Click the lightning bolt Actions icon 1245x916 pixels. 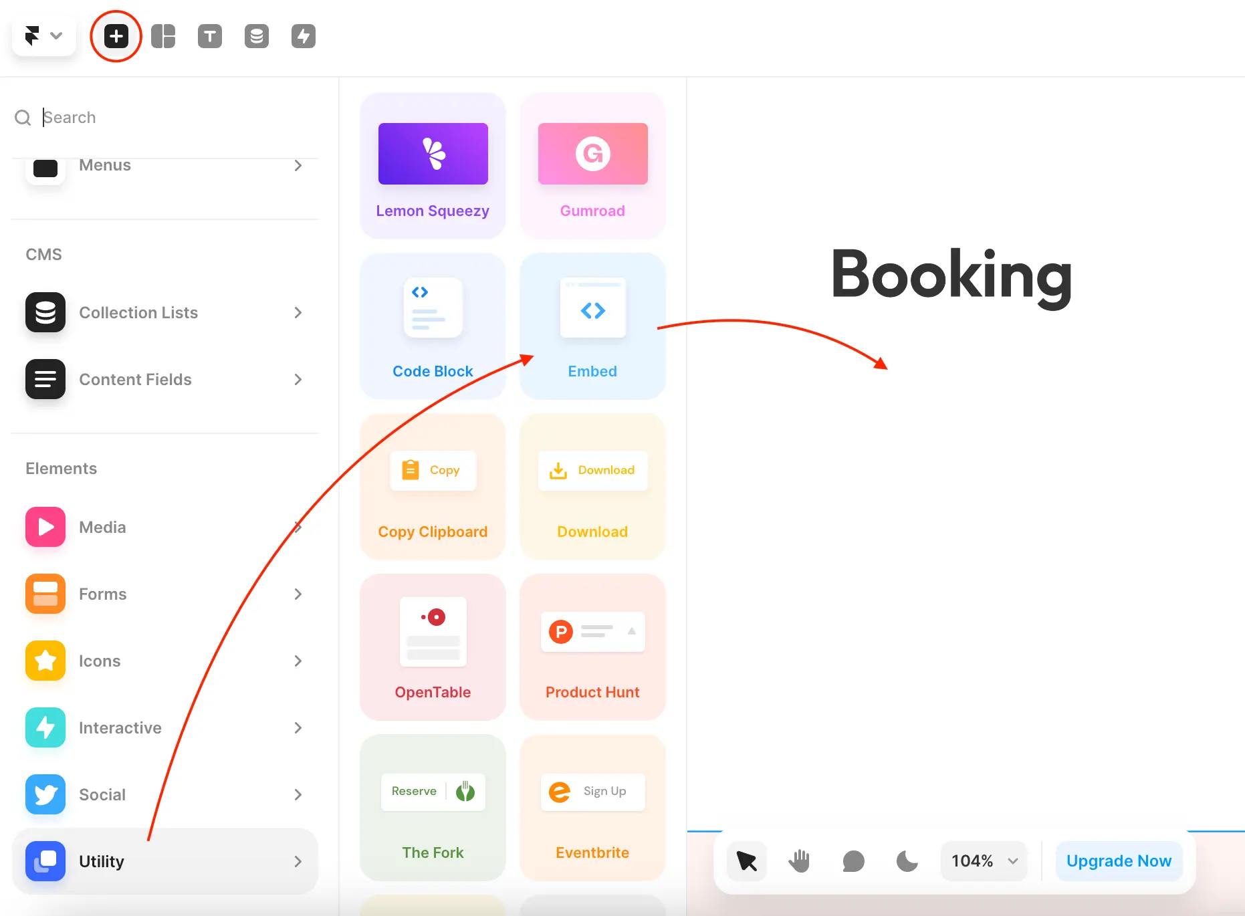pyautogui.click(x=304, y=36)
